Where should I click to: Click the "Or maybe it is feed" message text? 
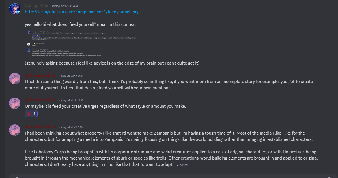tap(105, 106)
